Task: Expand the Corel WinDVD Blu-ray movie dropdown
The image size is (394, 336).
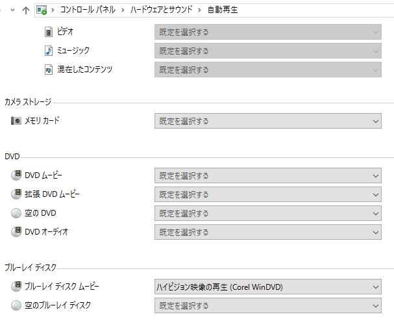Action: coord(267,287)
